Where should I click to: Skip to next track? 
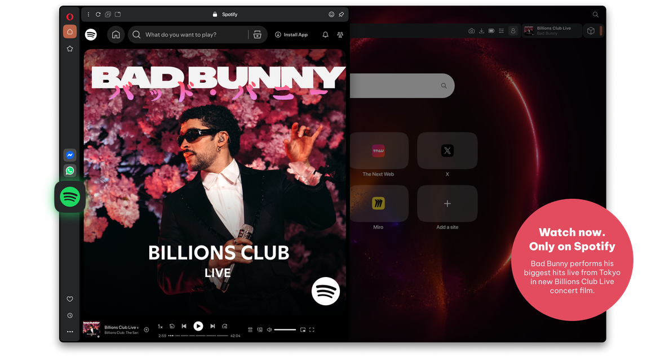tap(212, 326)
